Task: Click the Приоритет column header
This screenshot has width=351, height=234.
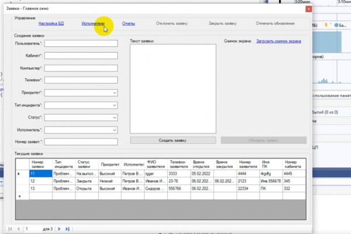Action: [110, 164]
